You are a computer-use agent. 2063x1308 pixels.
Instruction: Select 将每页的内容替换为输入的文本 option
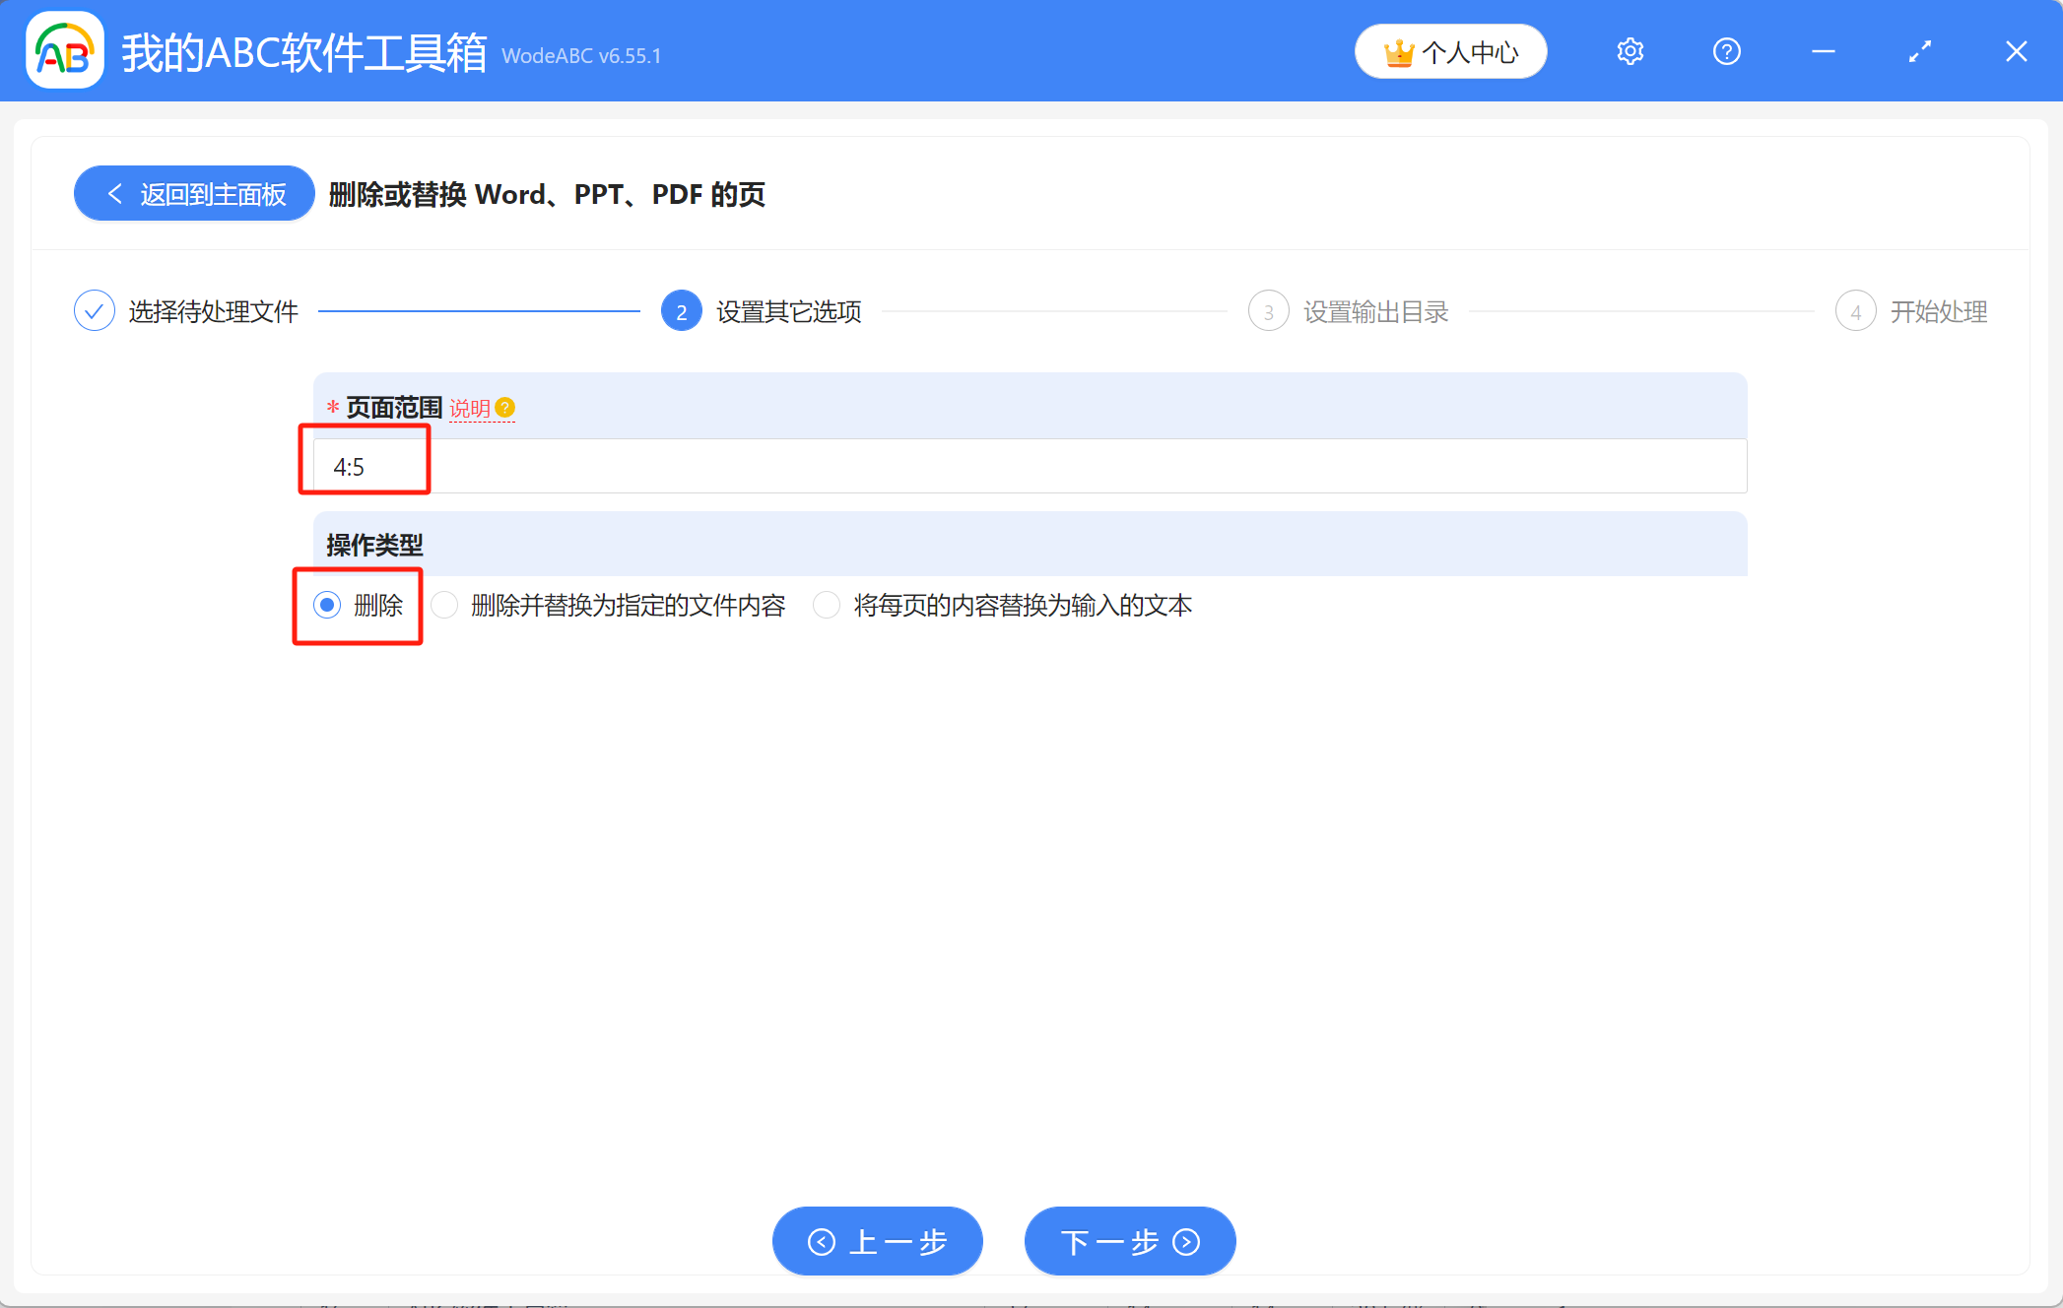tap(826, 605)
